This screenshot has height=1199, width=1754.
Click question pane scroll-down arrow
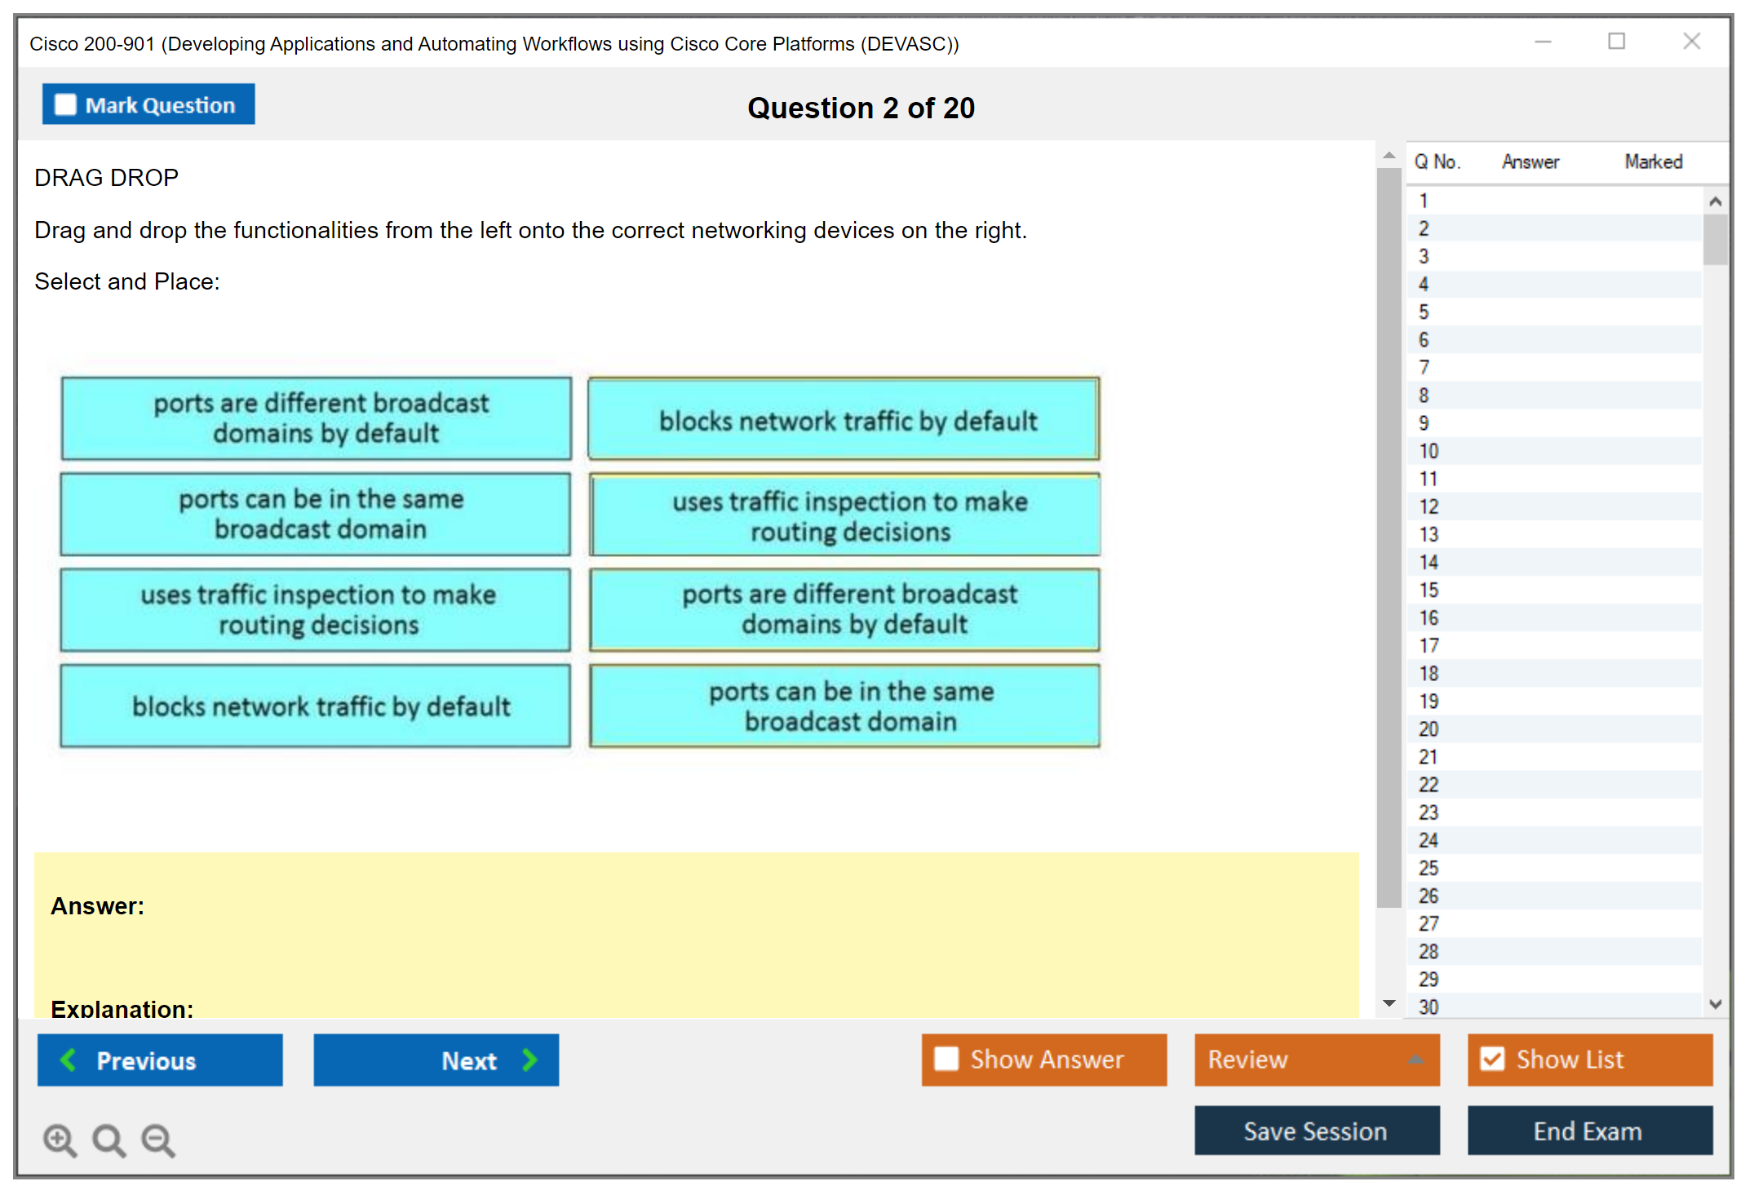click(x=1389, y=1003)
